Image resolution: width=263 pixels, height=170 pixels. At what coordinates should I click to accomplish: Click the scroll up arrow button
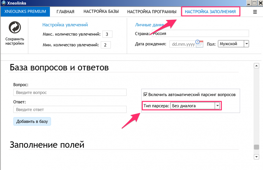tap(256, 66)
